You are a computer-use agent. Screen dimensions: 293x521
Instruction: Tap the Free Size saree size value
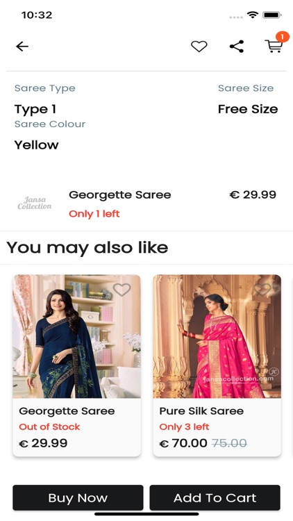click(248, 109)
